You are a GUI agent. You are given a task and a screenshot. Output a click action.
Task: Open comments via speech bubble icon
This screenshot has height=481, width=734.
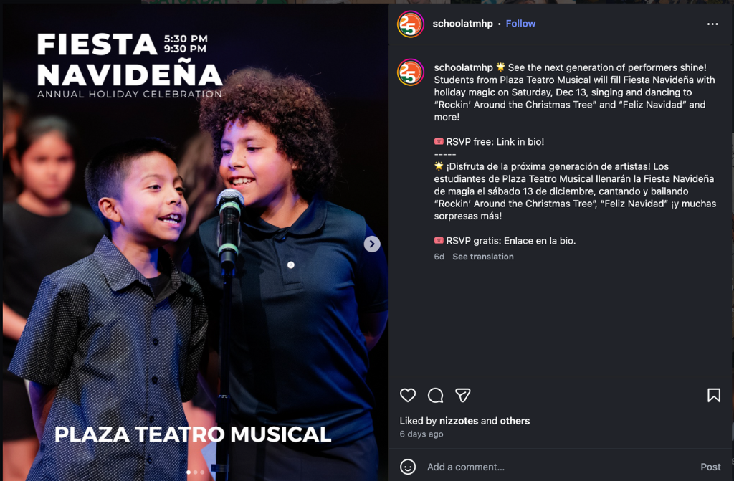[435, 395]
